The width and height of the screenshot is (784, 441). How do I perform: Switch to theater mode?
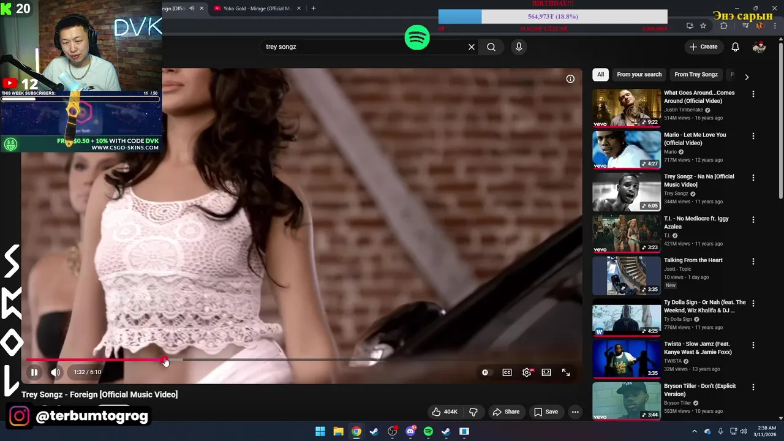546,372
